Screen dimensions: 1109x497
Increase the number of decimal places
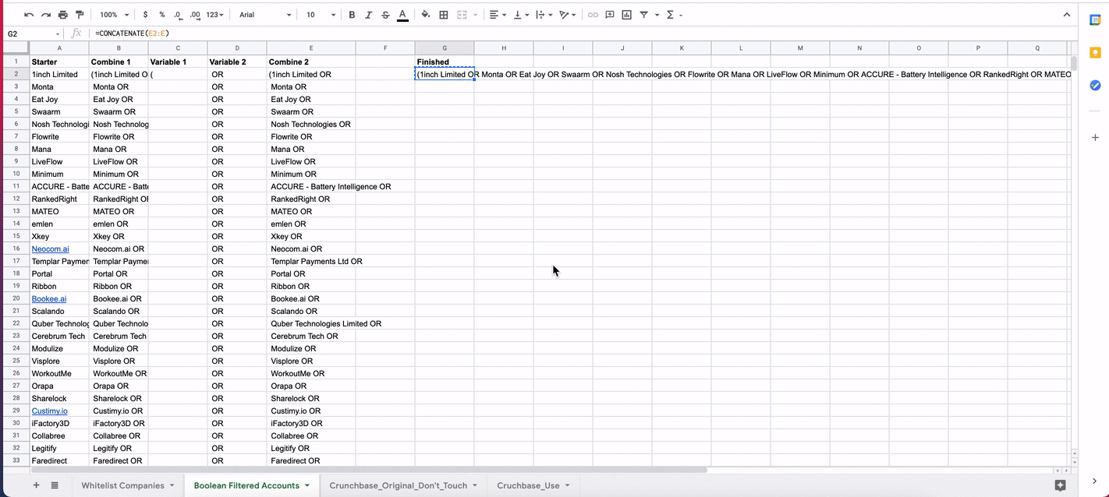(x=196, y=15)
